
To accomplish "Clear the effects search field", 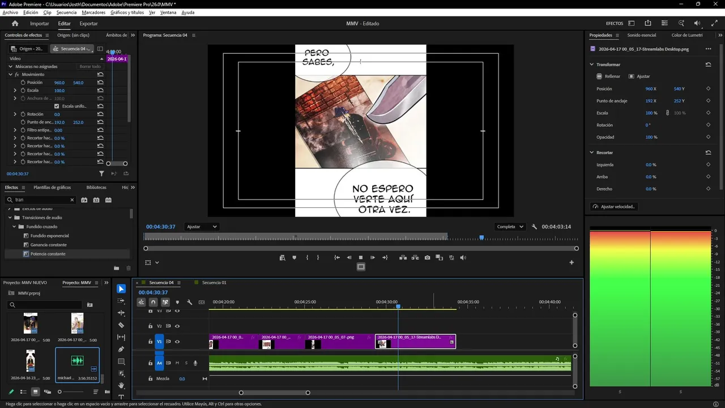I will click(x=72, y=200).
